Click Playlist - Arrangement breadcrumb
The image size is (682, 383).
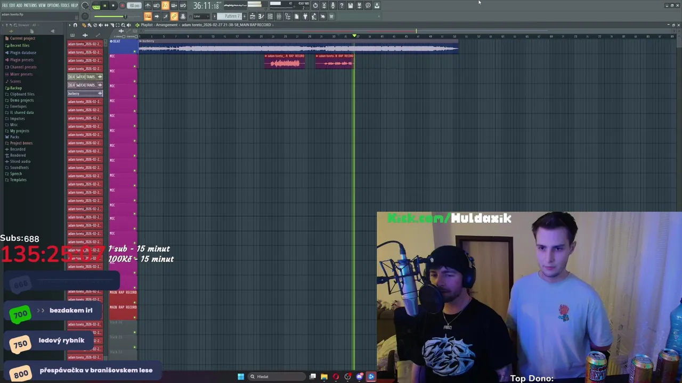click(x=159, y=25)
